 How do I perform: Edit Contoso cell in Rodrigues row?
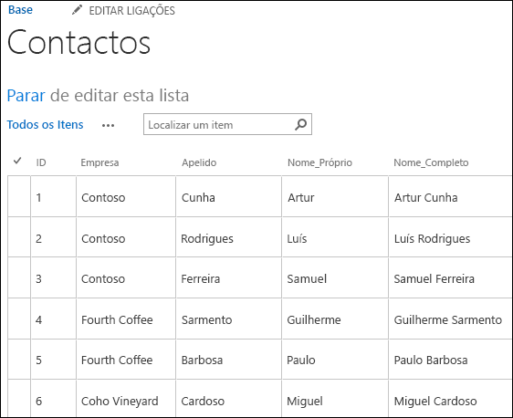pos(126,237)
